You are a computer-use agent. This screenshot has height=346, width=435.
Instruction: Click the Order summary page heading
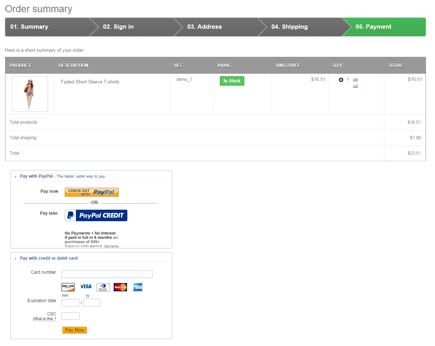pos(38,9)
